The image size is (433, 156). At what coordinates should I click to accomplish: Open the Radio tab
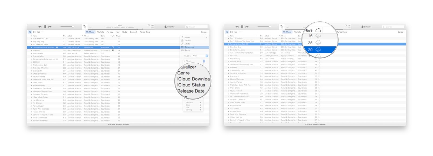click(125, 32)
